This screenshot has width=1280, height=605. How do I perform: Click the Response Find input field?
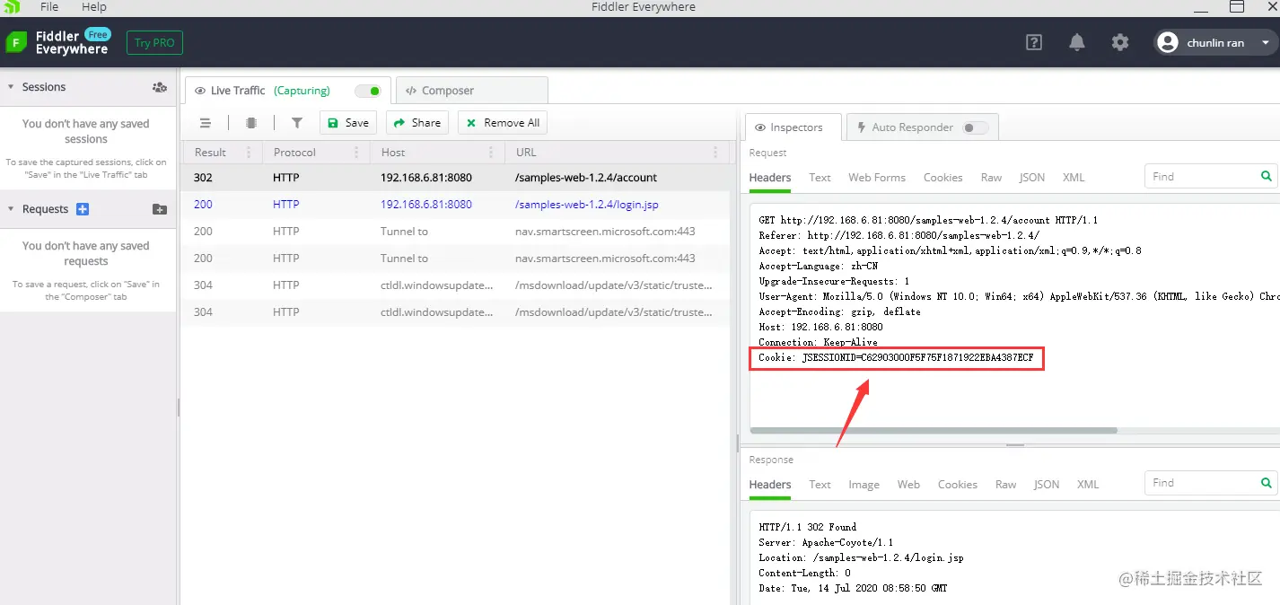tap(1201, 483)
